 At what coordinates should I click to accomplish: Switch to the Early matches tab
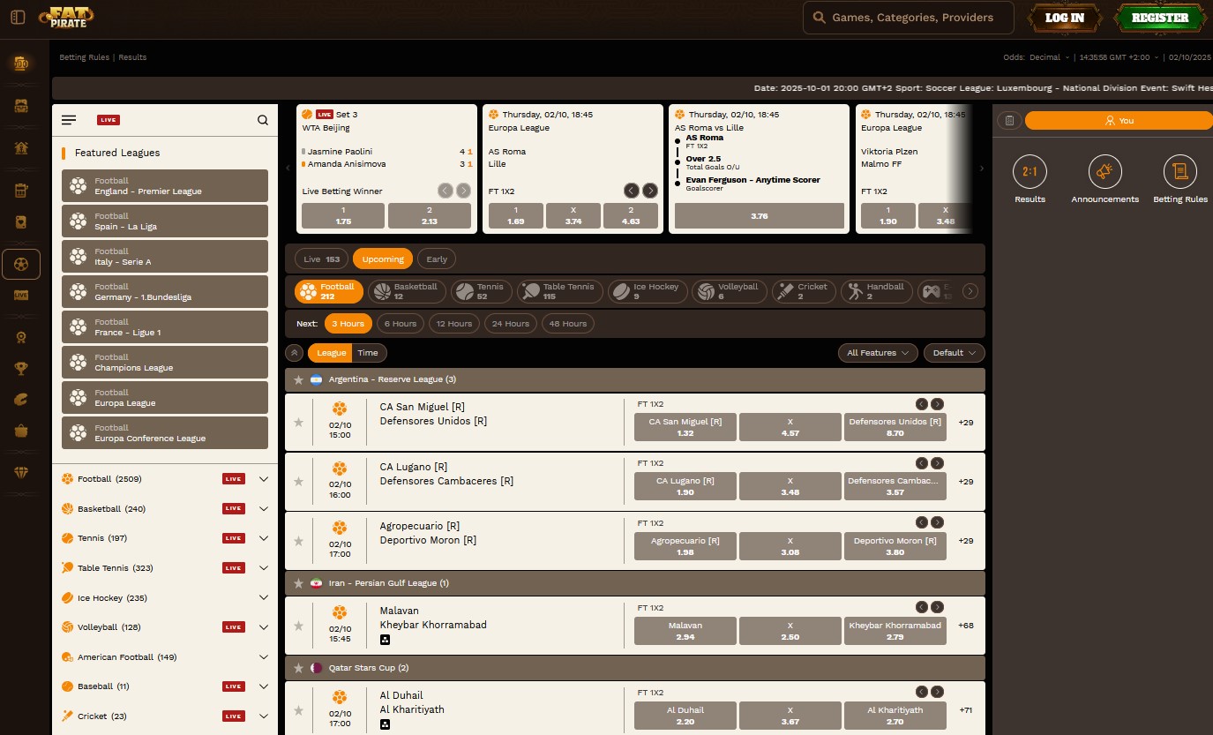(x=437, y=259)
